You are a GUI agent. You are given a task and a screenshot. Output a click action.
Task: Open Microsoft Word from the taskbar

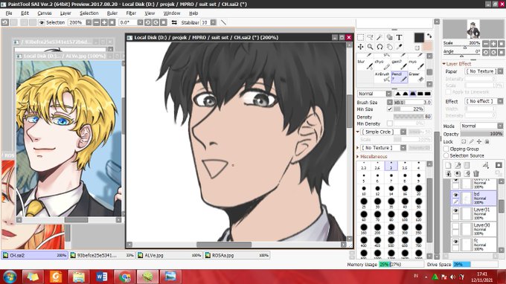tap(102, 277)
